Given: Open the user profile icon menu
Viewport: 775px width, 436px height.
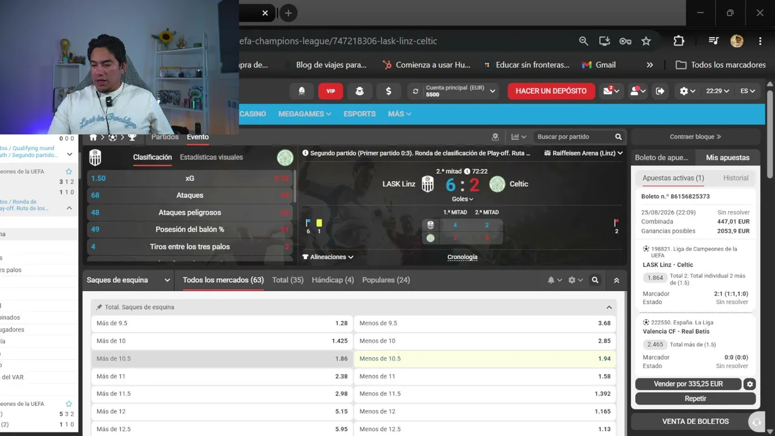Looking at the screenshot, I should [637, 91].
